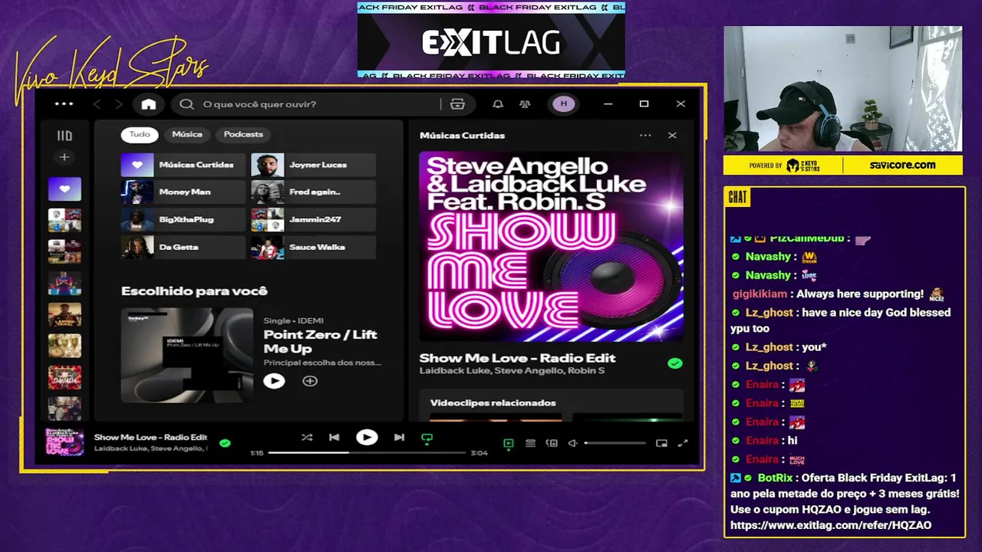Viewport: 982px width, 552px height.
Task: Open the Money Man tile
Action: 183,192
